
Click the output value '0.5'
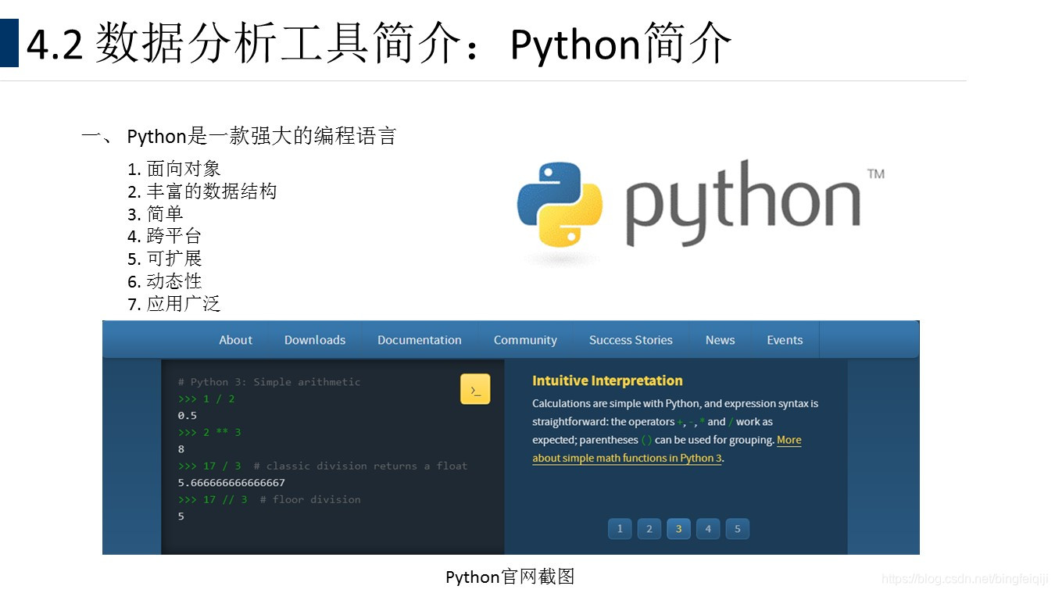(188, 416)
